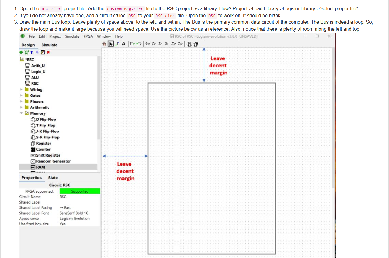Add a VHDL entity

pyautogui.click(x=27, y=52)
